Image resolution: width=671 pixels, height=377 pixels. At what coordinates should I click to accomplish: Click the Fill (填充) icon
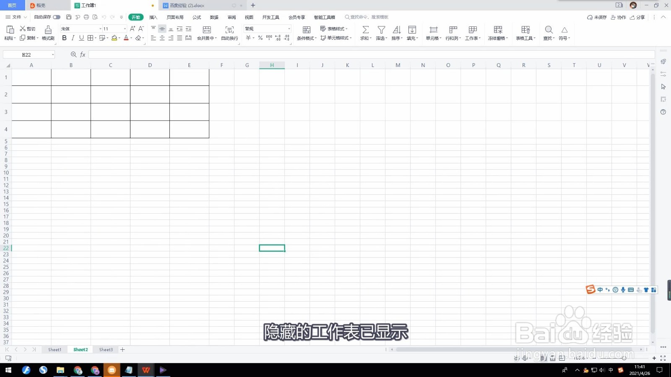point(412,30)
